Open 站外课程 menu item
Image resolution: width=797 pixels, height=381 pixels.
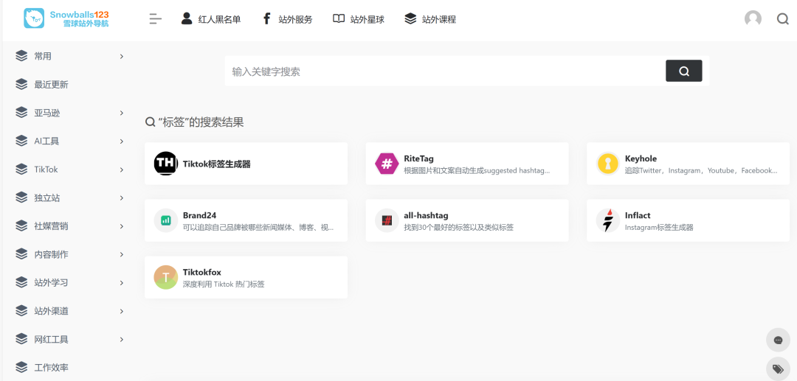click(438, 20)
